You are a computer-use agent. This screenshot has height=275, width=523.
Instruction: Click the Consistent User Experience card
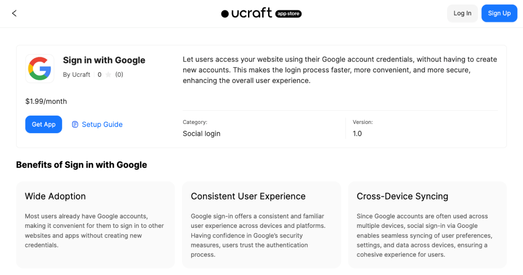tap(261, 224)
